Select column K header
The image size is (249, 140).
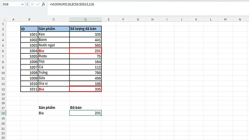click(x=196, y=20)
